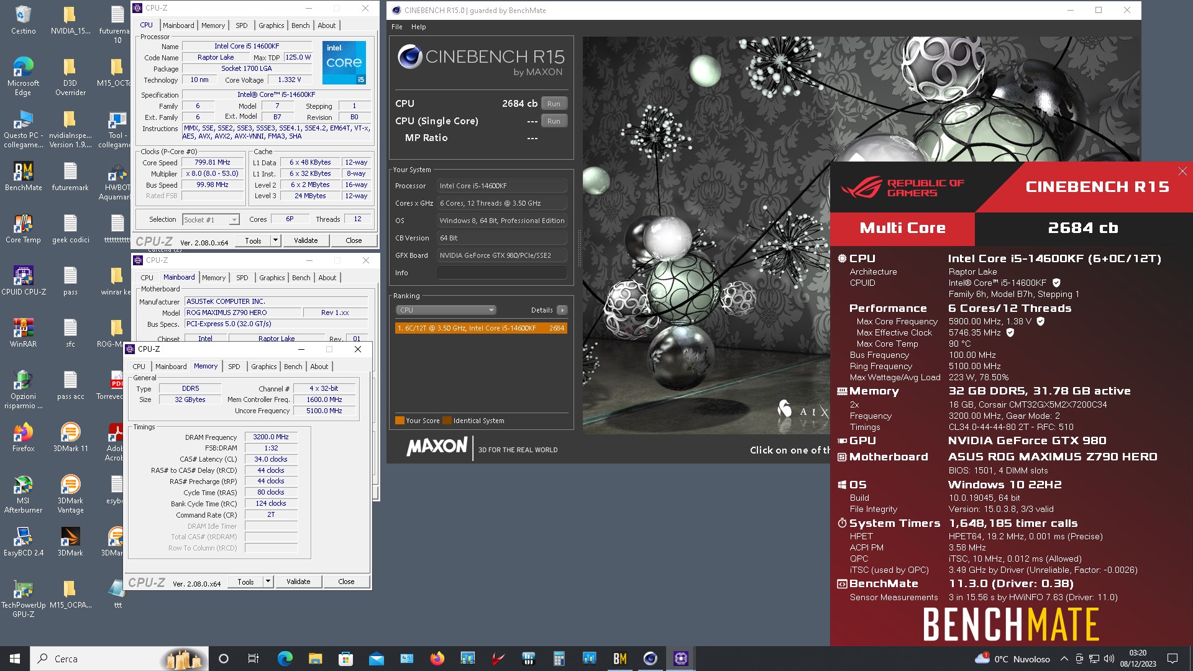Open the WinRAR desktop shortcut
This screenshot has height=671, width=1193.
click(x=23, y=332)
